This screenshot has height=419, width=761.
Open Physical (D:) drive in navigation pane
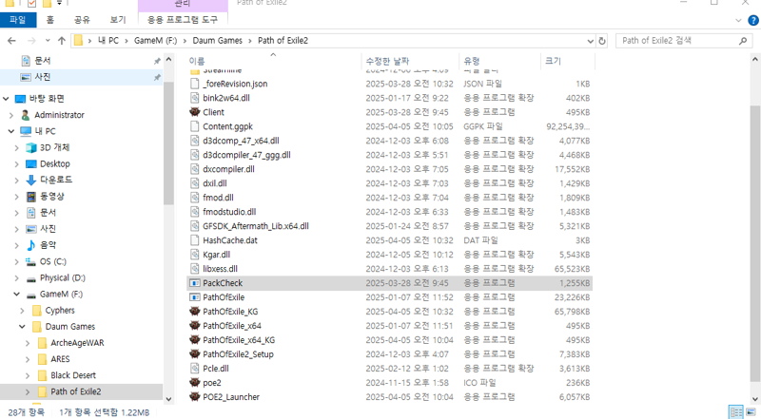(62, 277)
